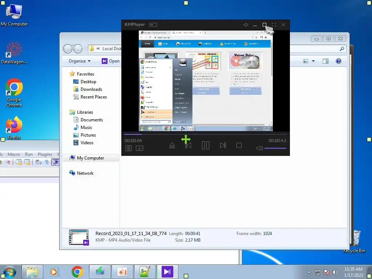Screen dimensions: 372x279
Task: Click the Open button in Explorer toolbar
Action: coord(110,61)
